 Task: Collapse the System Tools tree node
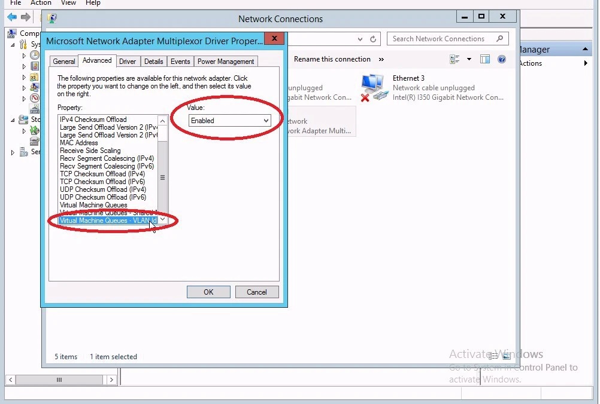pyautogui.click(x=13, y=45)
